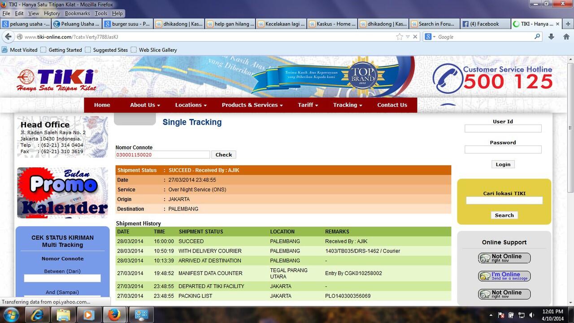The image size is (574, 323).
Task: Switch to the burger susu tab
Action: pos(128,24)
